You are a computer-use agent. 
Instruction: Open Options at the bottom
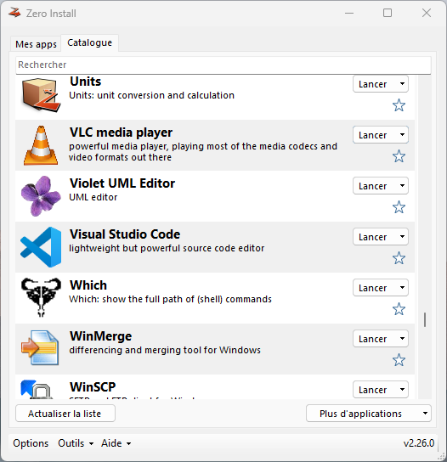31,443
